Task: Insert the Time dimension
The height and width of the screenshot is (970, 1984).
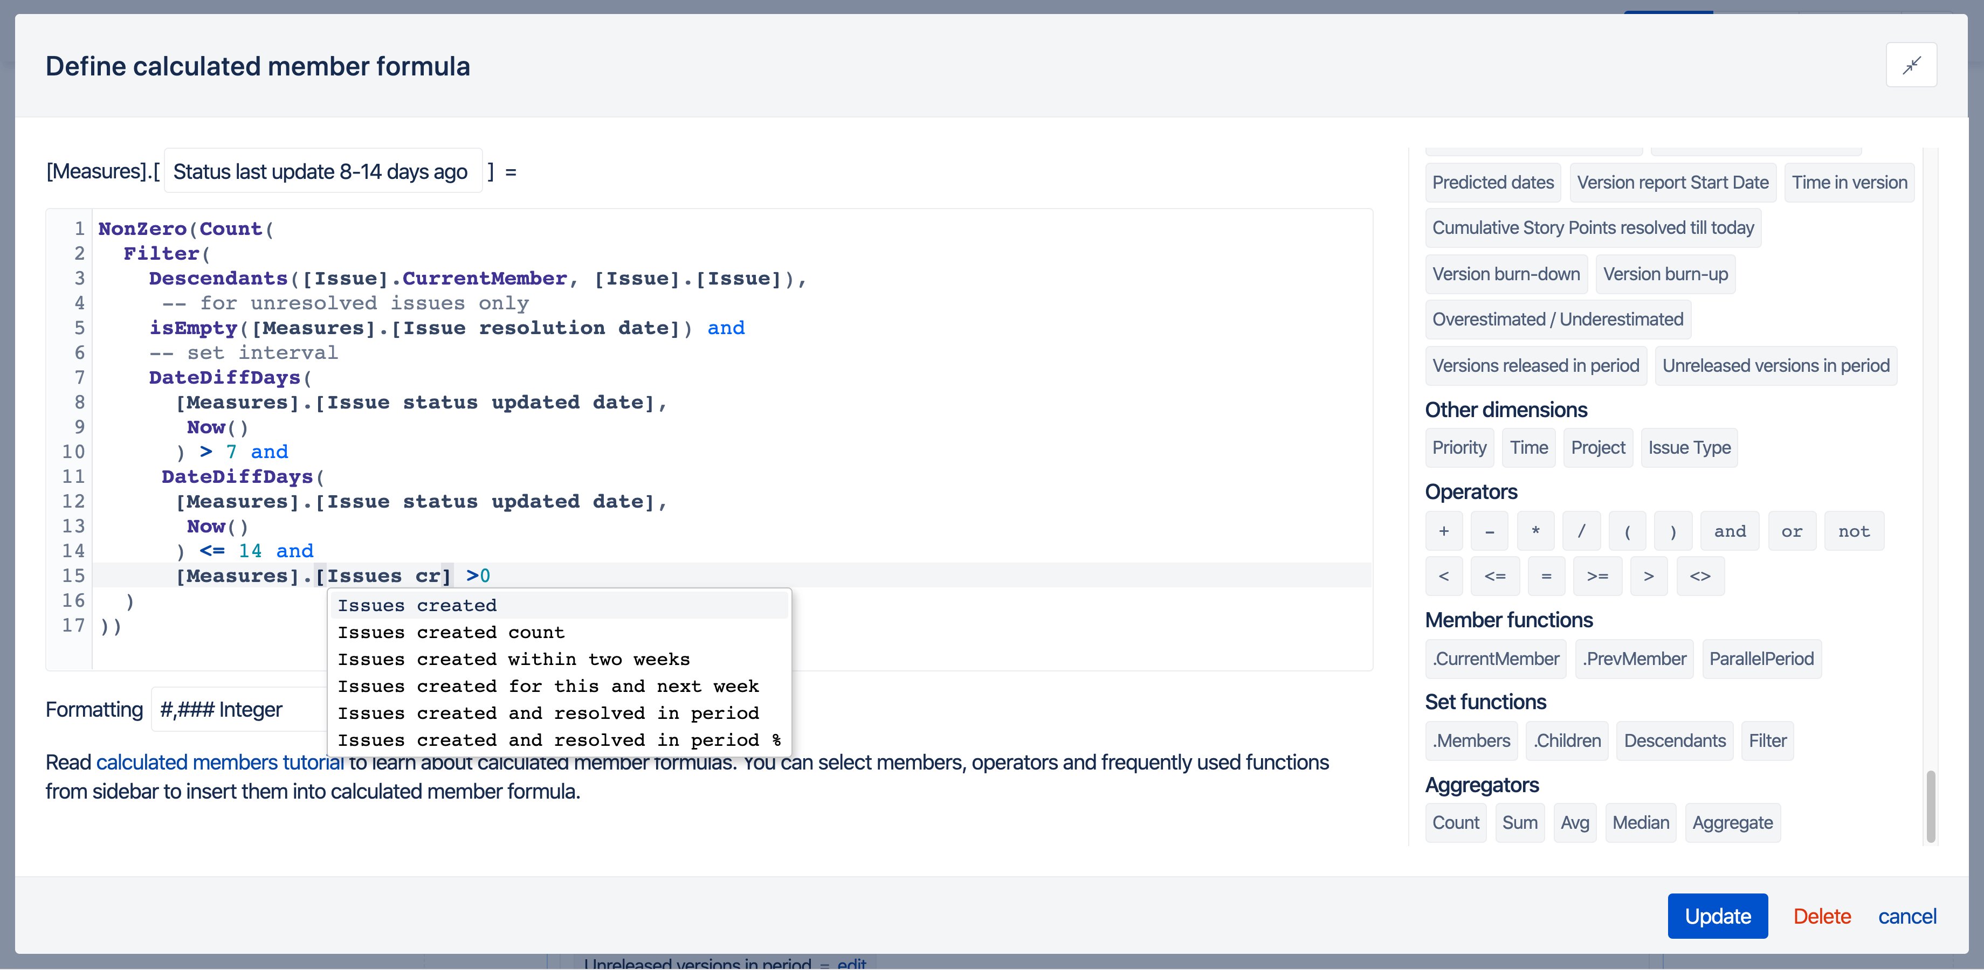Action: 1528,448
